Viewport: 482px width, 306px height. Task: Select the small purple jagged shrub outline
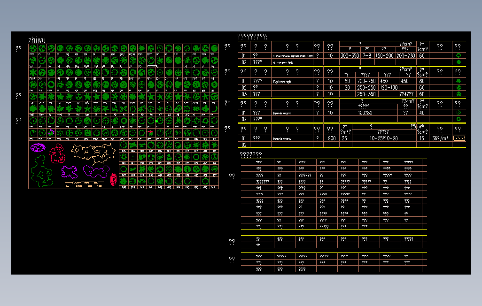click(70, 172)
